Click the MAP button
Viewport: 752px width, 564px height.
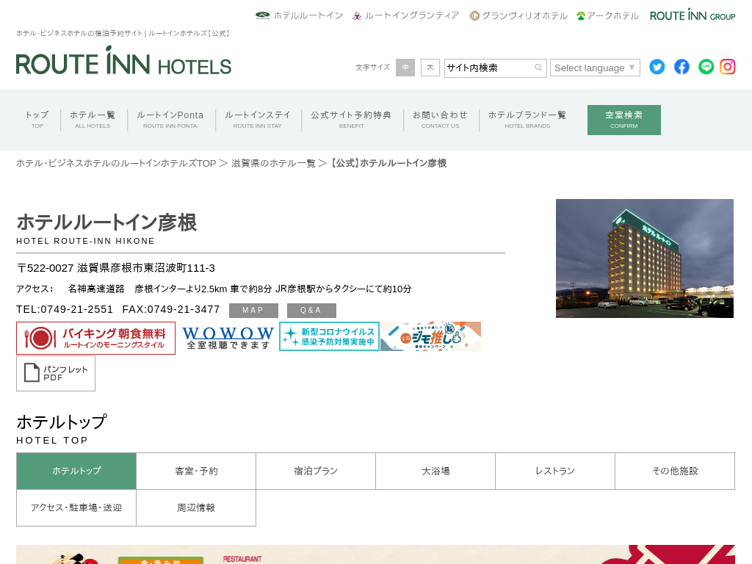253,311
